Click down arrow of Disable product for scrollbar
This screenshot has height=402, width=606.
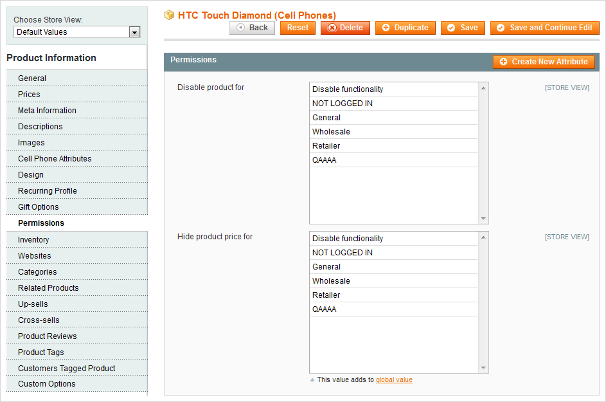click(x=483, y=219)
